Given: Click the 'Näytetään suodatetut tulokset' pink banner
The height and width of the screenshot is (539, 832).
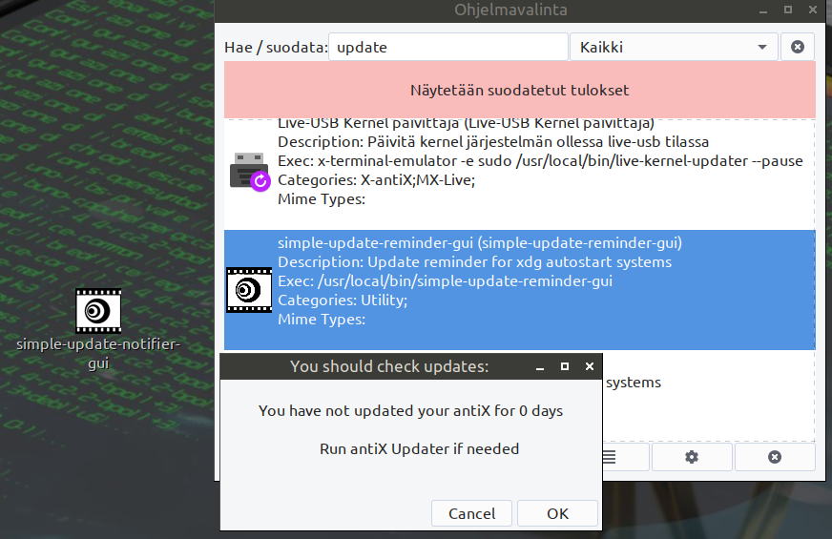Looking at the screenshot, I should pos(519,90).
